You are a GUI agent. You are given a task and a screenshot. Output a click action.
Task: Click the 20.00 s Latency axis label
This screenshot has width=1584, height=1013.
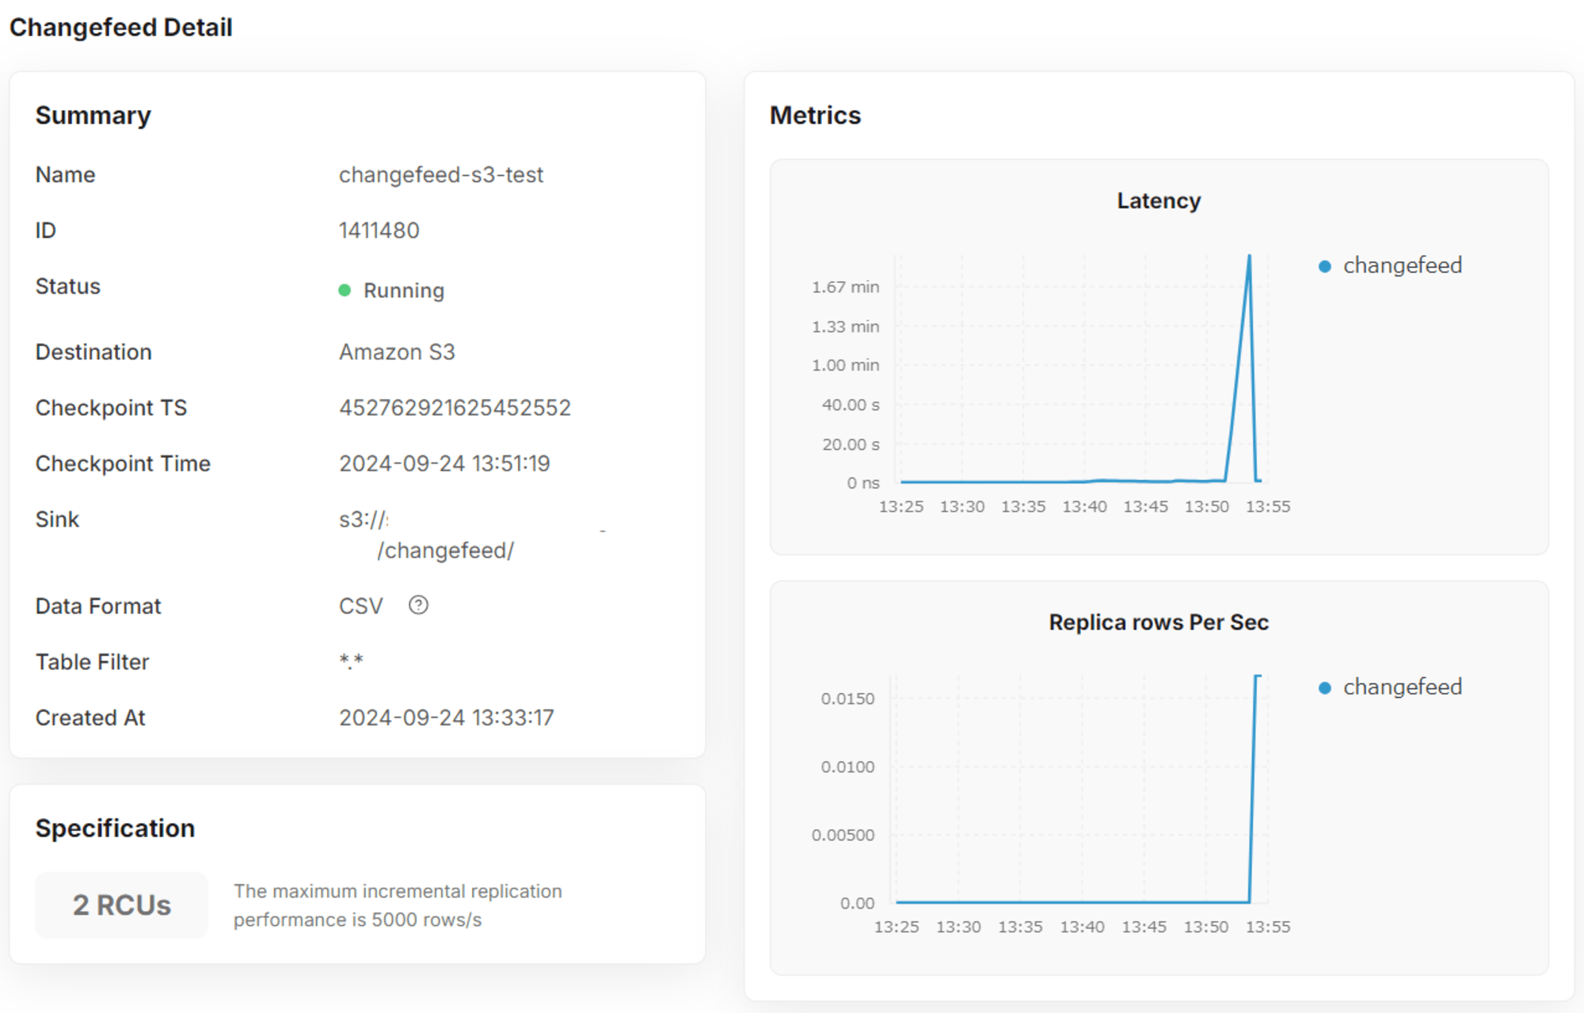click(x=851, y=444)
